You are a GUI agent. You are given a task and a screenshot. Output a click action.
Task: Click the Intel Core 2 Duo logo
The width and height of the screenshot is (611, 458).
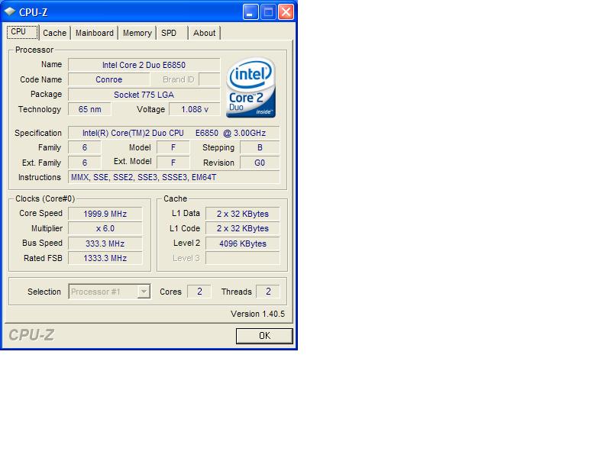(251, 89)
